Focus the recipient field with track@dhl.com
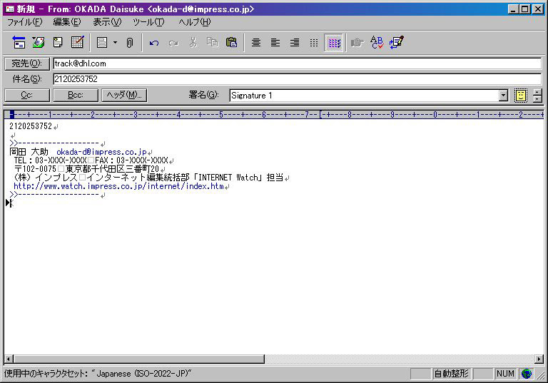Screen dimensions: 548x383 (297, 63)
